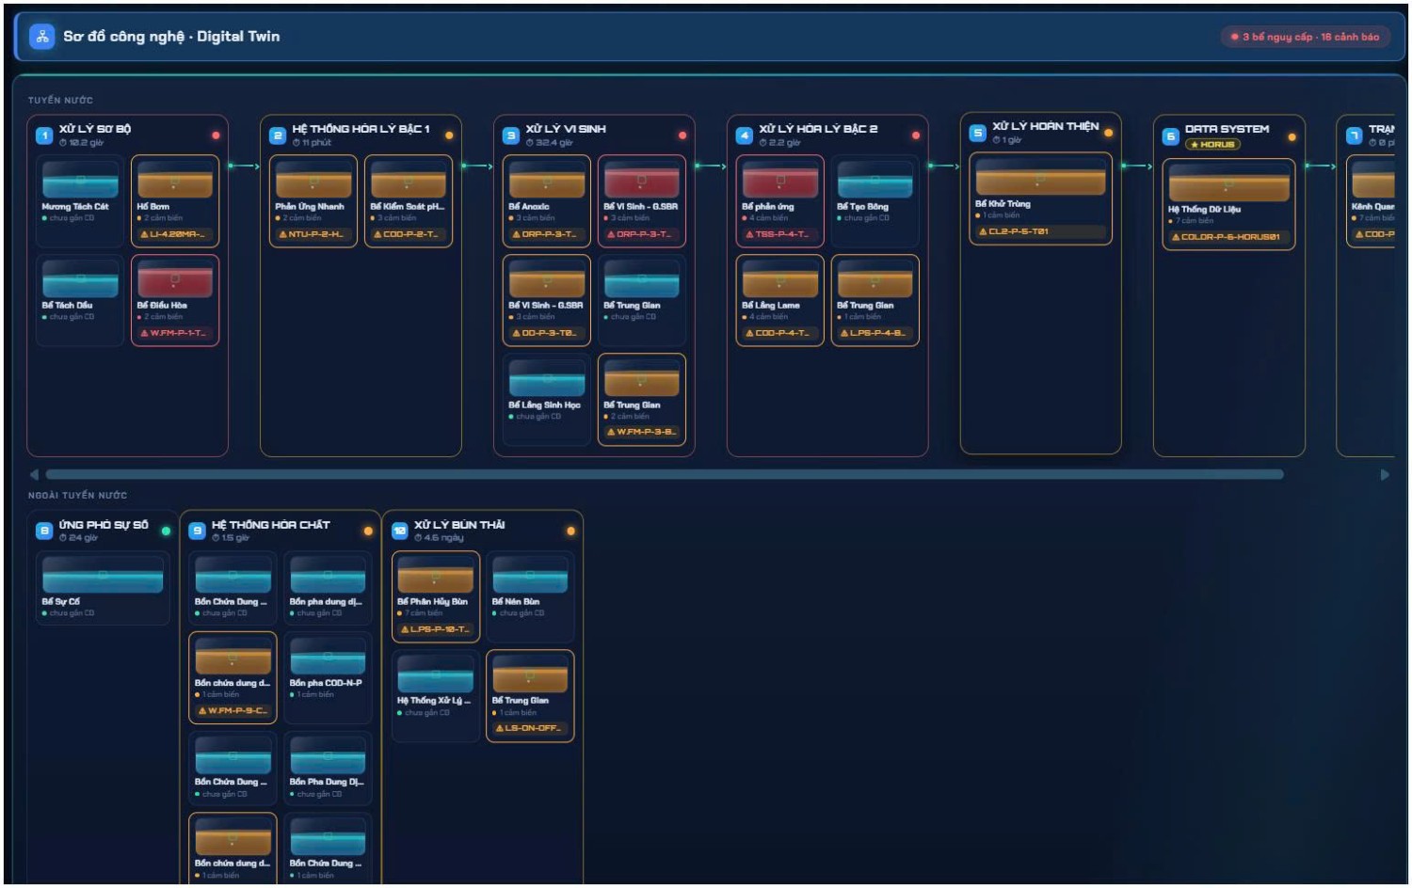1412x888 pixels.
Task: Open the COLOR-P-6-HORUS01 alarm chip
Action: pyautogui.click(x=1228, y=237)
